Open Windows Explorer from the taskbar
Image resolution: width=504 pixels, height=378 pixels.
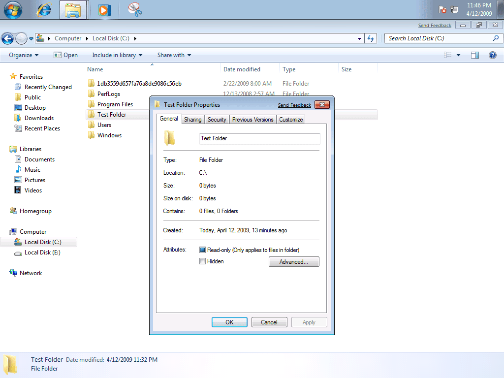pos(73,9)
